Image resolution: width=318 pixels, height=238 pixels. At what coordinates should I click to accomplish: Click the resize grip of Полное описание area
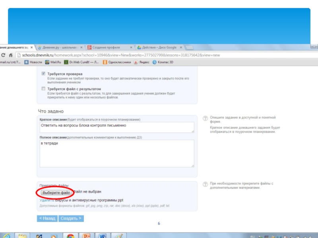click(x=193, y=166)
